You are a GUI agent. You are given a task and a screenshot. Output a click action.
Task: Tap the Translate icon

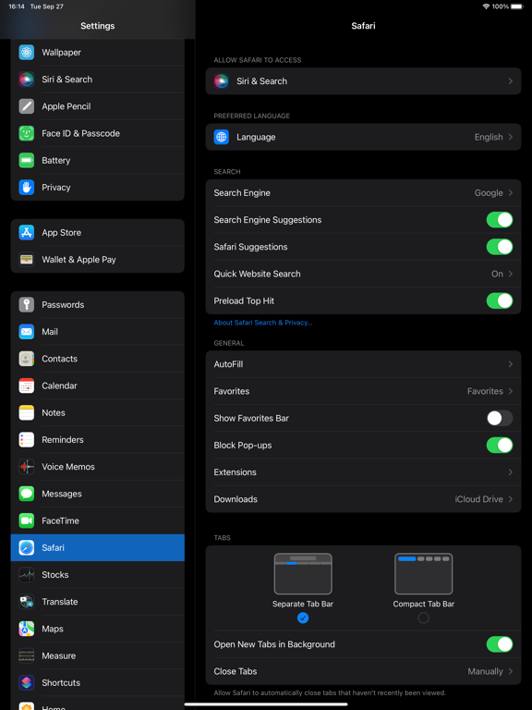26,602
